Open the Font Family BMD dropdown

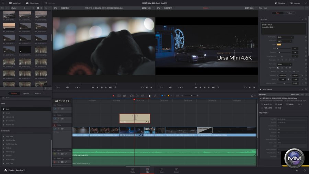[285, 37]
